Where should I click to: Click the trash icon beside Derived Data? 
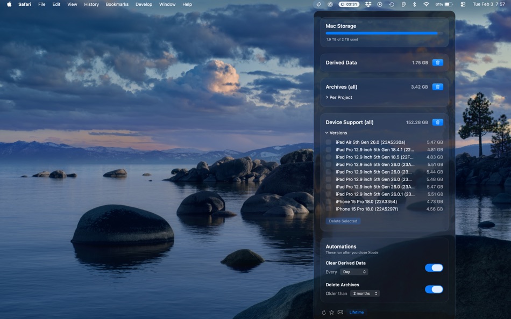(x=437, y=62)
